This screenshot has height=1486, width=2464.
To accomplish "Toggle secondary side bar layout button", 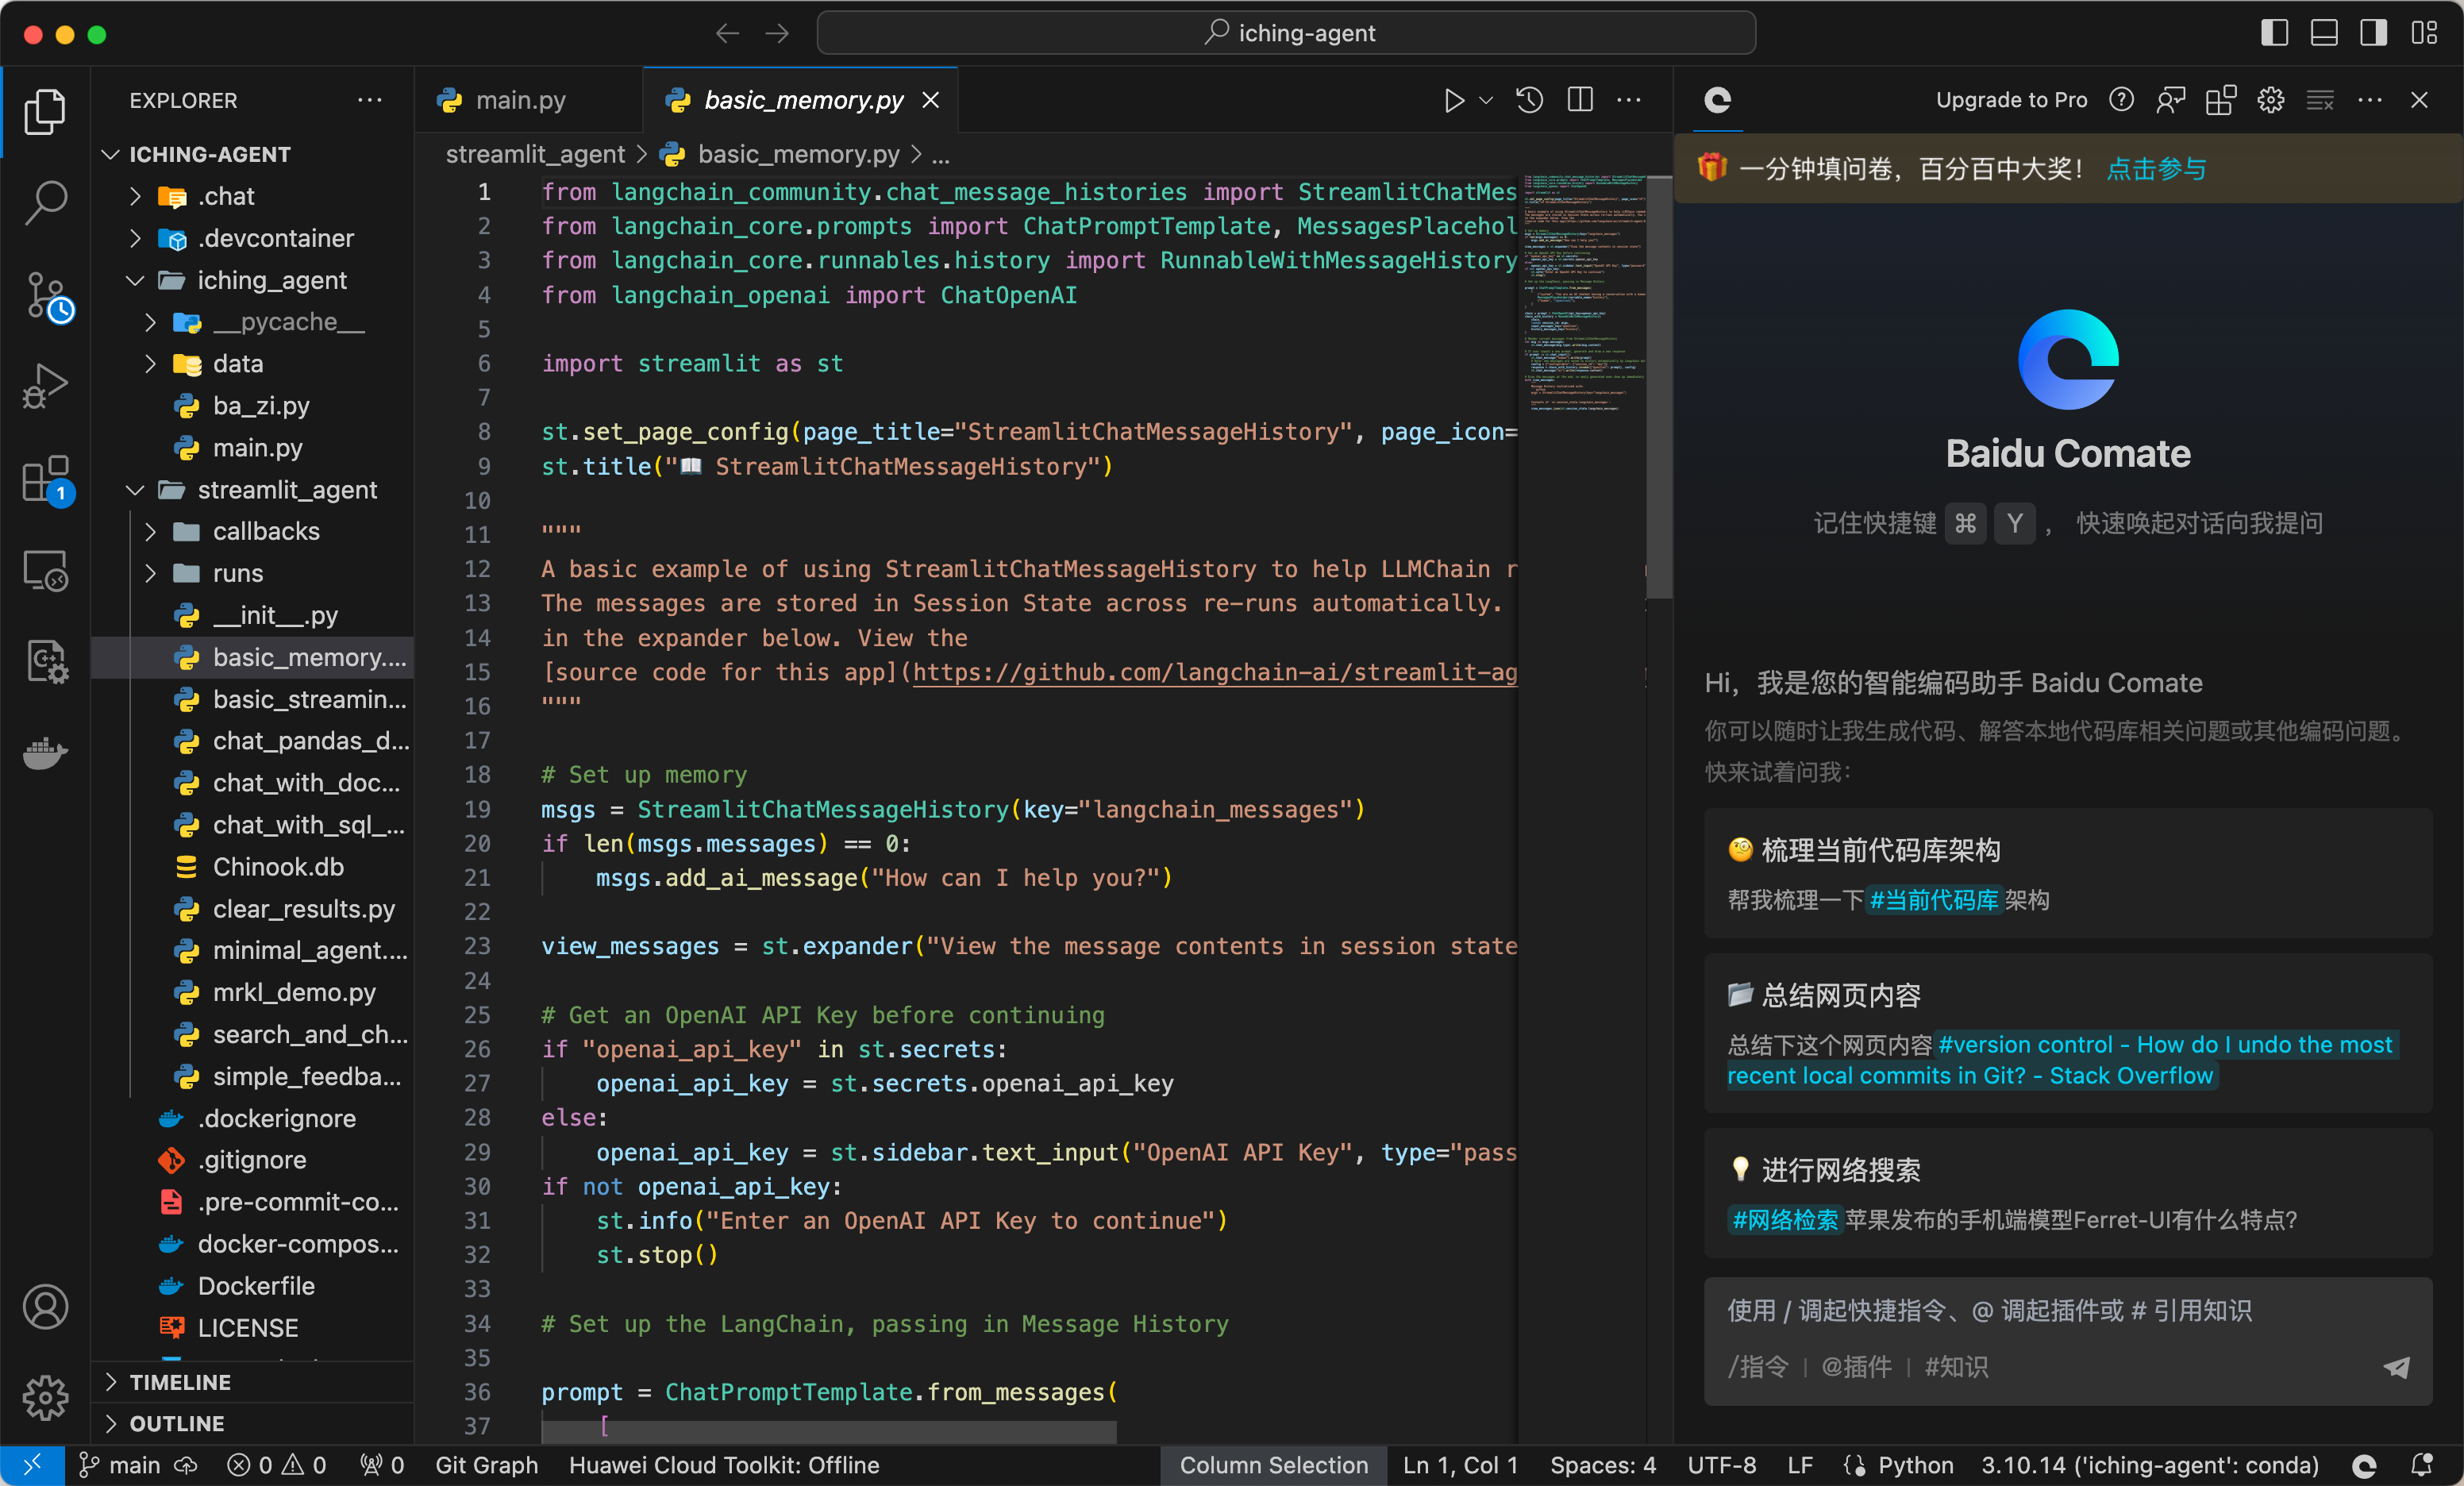I will pyautogui.click(x=2374, y=33).
